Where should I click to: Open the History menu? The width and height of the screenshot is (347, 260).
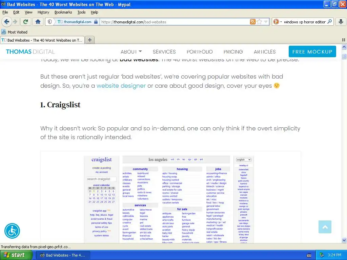tap(43, 12)
